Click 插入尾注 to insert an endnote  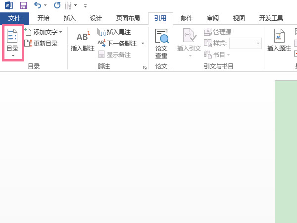tap(114, 32)
